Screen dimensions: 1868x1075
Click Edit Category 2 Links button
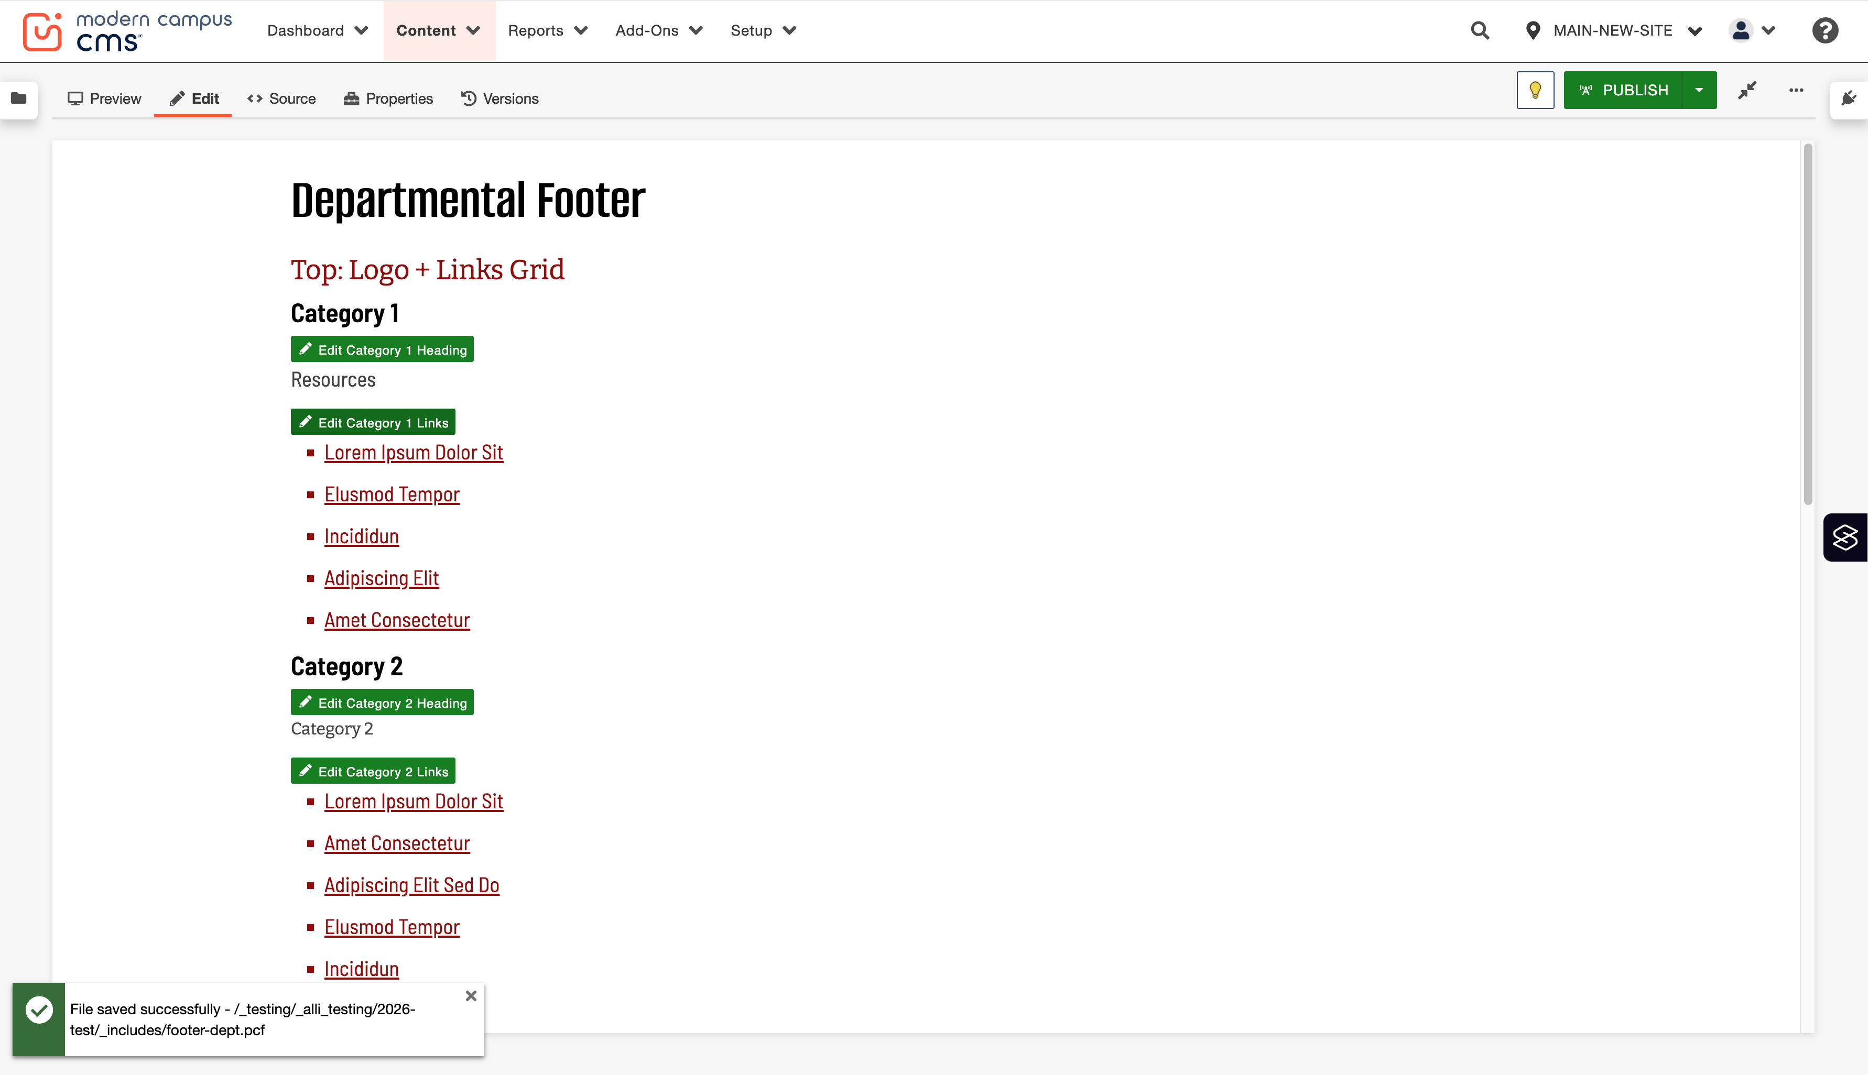373,771
